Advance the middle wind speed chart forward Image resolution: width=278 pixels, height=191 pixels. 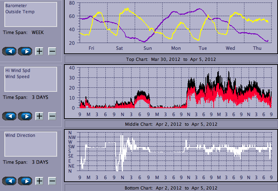pyautogui.click(x=25, y=116)
